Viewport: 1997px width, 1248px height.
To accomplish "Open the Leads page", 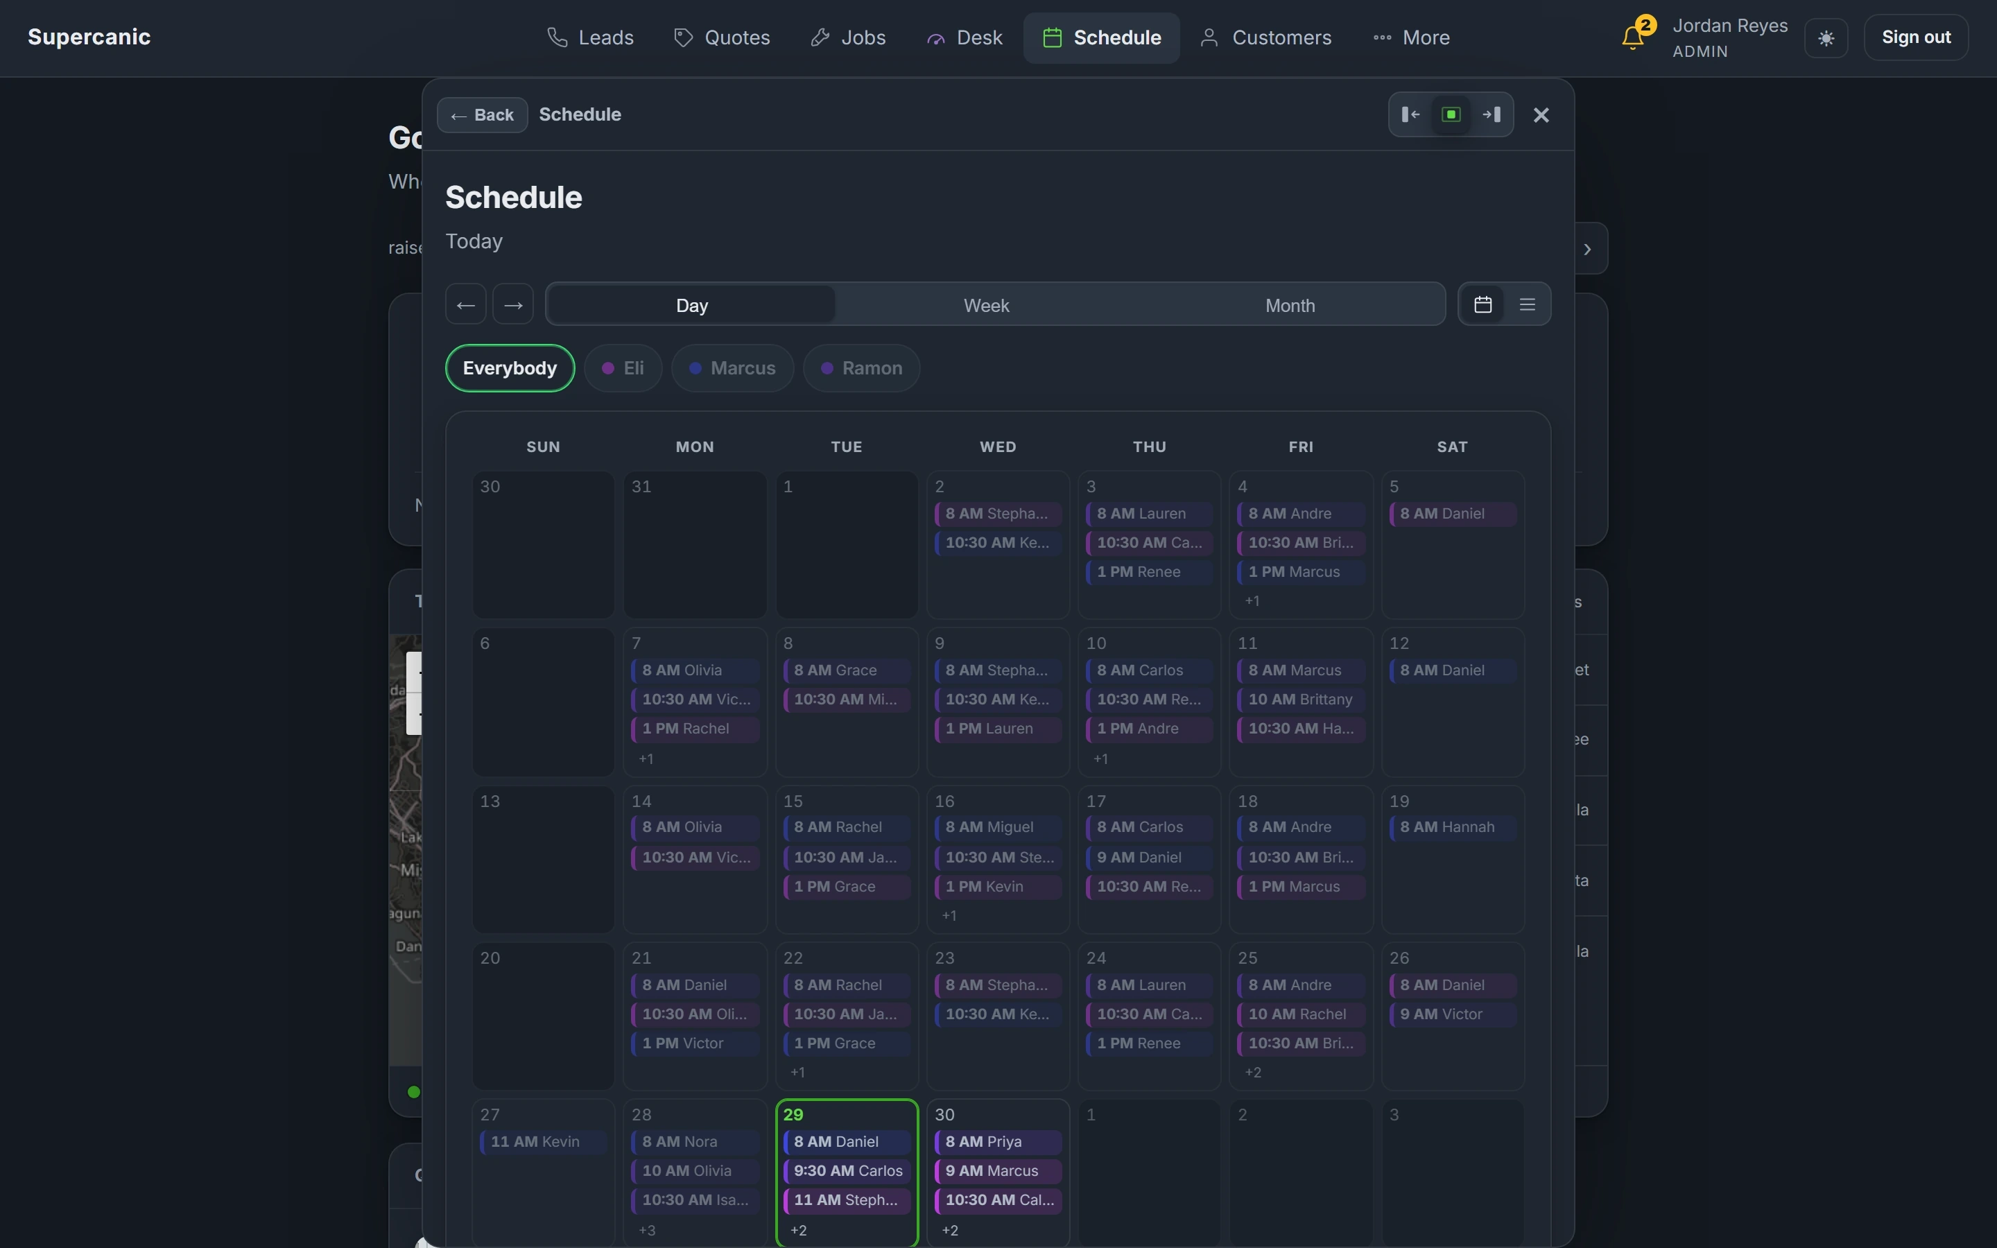I will [591, 38].
